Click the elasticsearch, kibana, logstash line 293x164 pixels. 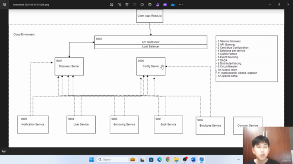(237, 73)
